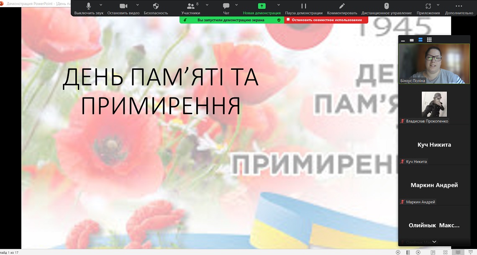Switch PowerPoint to slide sorter view
477x255 pixels.
pos(445,252)
